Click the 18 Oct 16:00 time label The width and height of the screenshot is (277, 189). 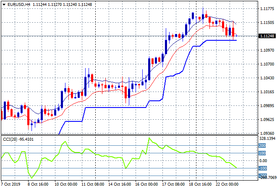200,184
